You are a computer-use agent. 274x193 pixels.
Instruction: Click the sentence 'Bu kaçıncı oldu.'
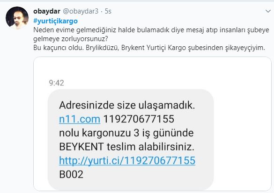(x=59, y=48)
